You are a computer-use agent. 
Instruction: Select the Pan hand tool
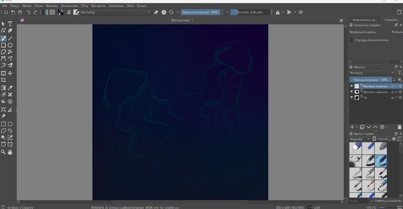[10, 152]
